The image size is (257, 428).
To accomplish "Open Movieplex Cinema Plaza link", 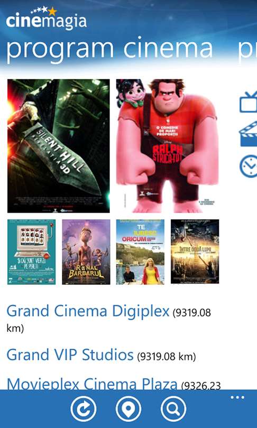I will coord(92,384).
